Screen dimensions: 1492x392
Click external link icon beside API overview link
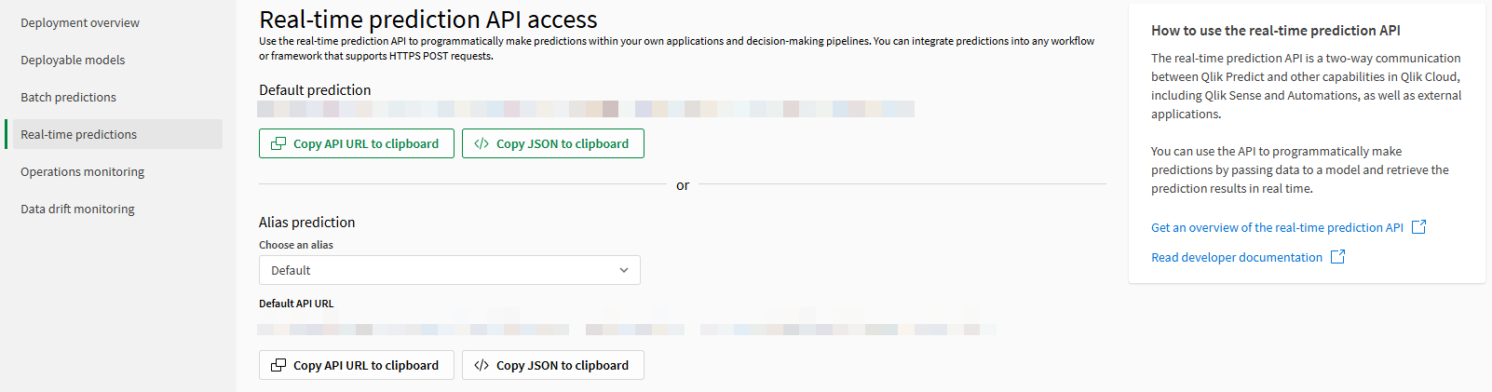[1418, 227]
